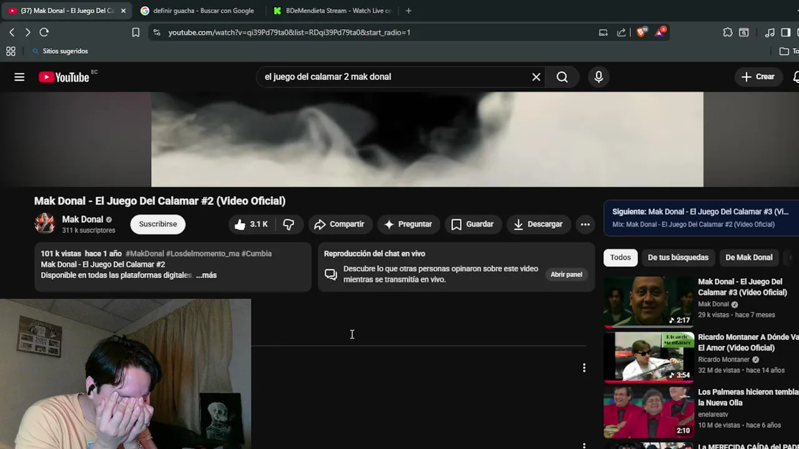
Task: Click the browser share page icon
Action: [621, 32]
